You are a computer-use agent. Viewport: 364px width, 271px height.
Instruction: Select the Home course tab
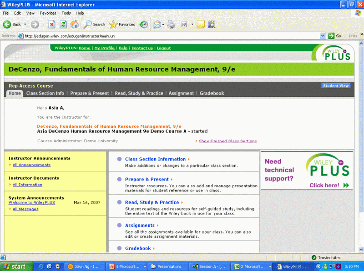click(15, 93)
